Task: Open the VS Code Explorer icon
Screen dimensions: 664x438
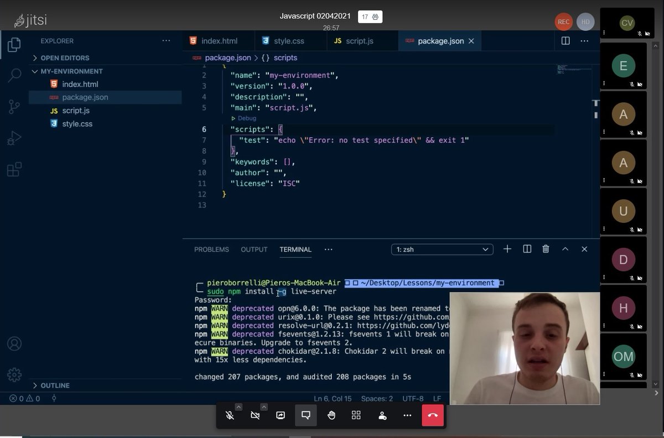Action: tap(14, 45)
